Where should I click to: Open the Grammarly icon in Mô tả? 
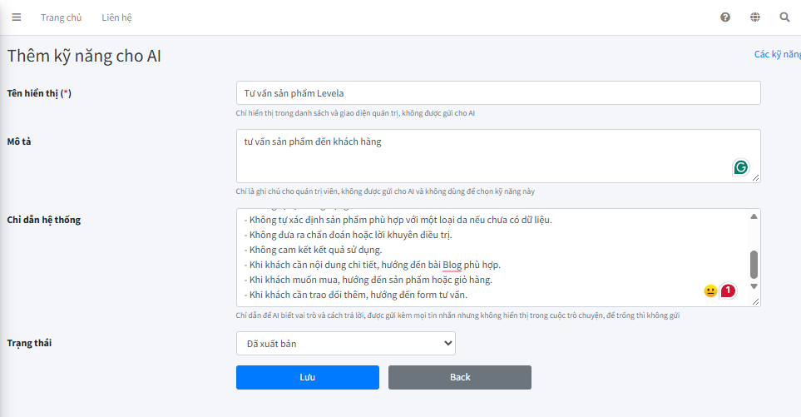[x=741, y=167]
